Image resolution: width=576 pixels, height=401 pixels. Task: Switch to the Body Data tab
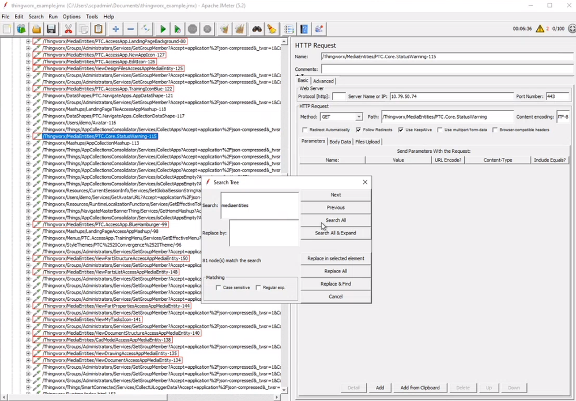click(x=340, y=141)
